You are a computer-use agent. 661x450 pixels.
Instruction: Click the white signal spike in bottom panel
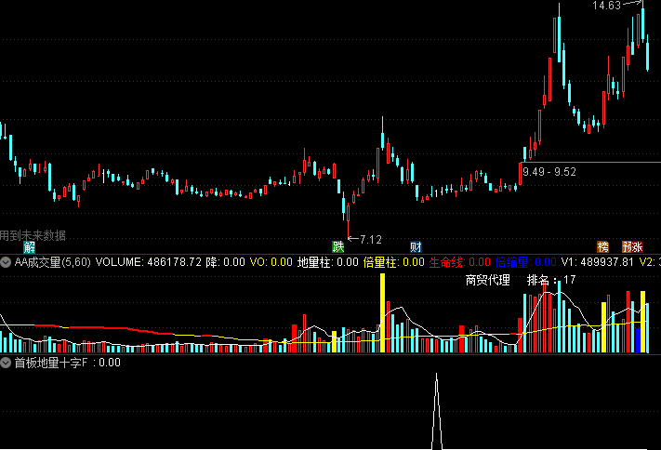[437, 411]
